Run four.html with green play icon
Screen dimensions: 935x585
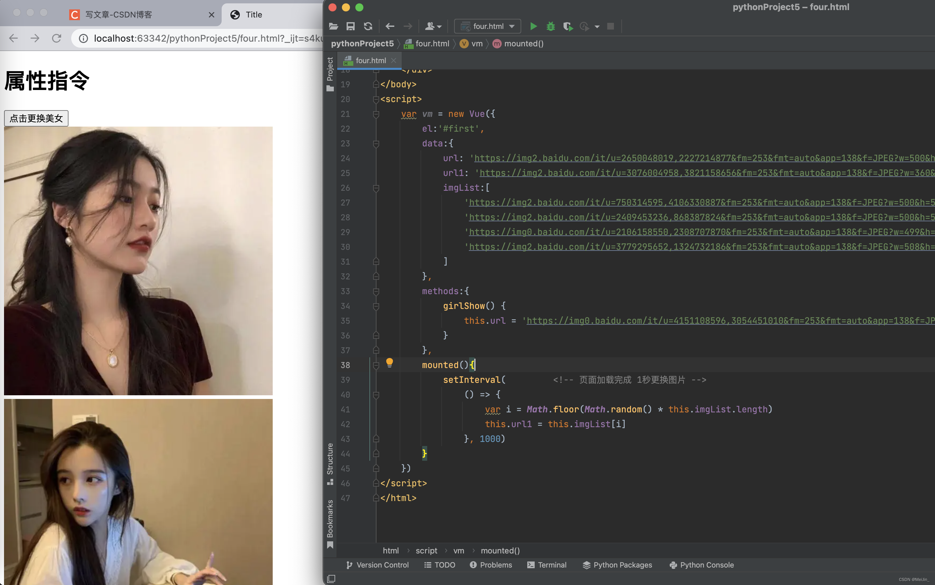533,26
